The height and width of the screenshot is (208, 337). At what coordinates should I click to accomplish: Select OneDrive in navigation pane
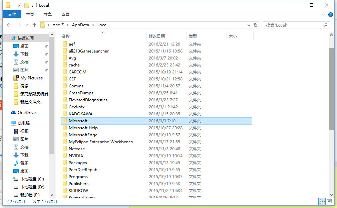pyautogui.click(x=27, y=113)
